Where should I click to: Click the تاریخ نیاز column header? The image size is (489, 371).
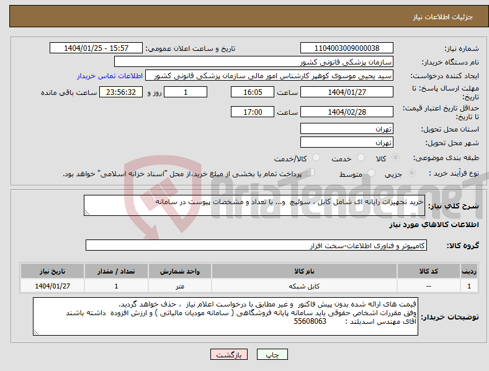click(52, 271)
